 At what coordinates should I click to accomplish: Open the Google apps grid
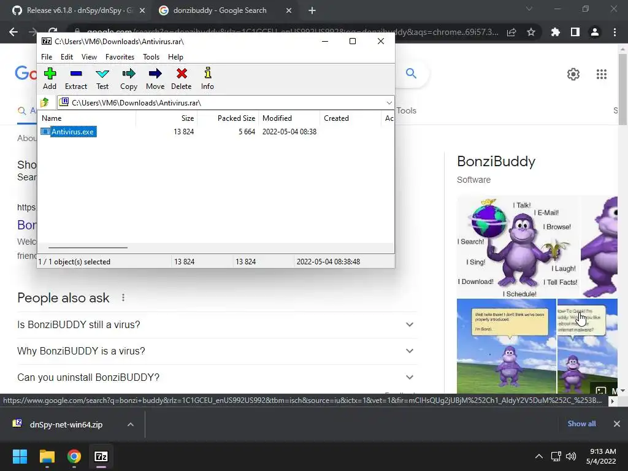point(602,74)
